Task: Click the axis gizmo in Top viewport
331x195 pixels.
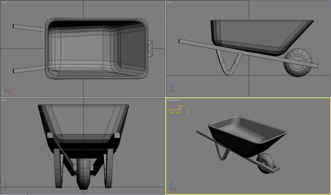Action: (x=7, y=89)
